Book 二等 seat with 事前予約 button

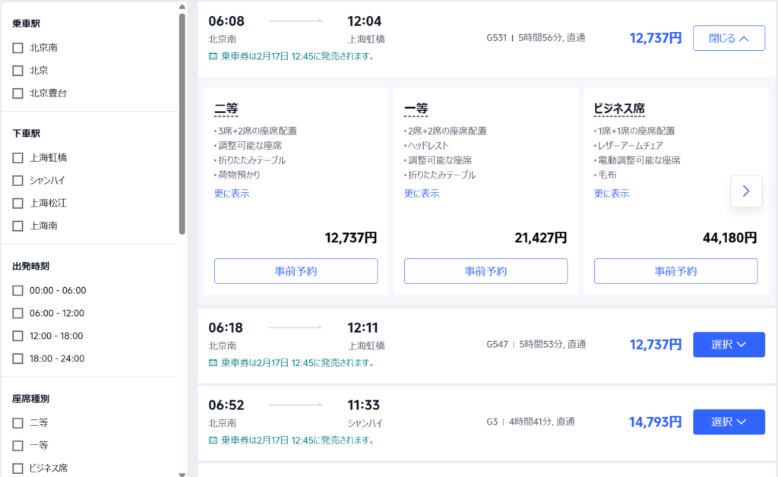click(296, 271)
